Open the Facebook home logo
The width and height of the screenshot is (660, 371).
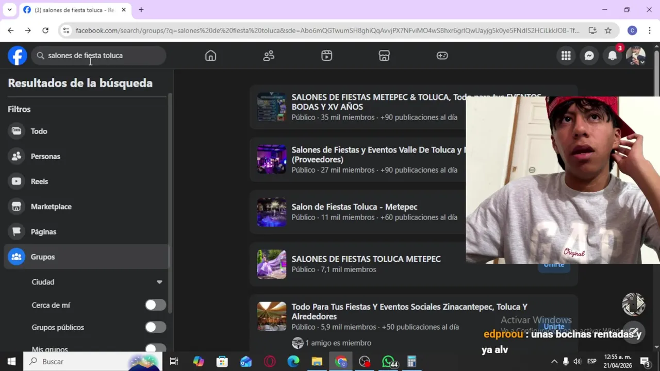(17, 56)
